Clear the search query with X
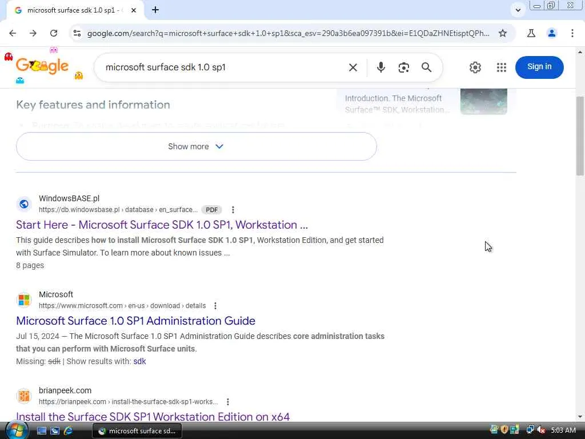 coord(352,67)
